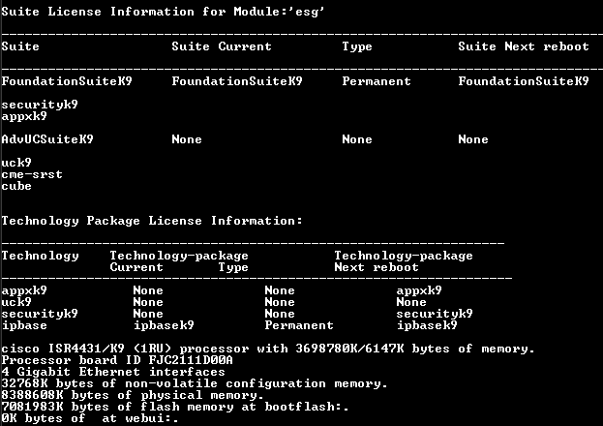
Task: Click "None" under Suite Next reboot for AdvUCSuiteK9
Action: (x=473, y=139)
